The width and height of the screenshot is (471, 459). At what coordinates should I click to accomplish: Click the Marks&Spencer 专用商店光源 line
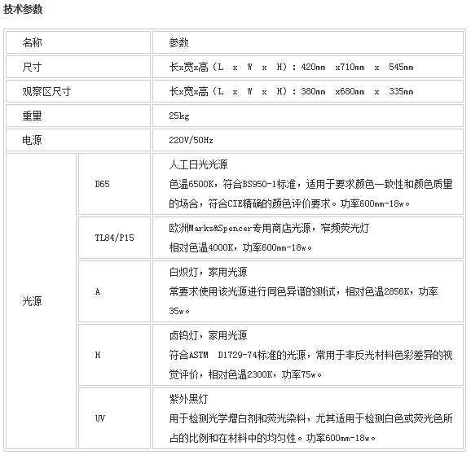tap(269, 229)
